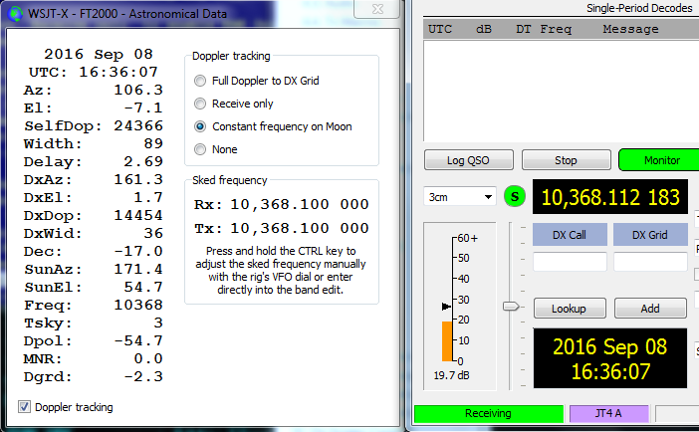Viewport: 699px width, 432px height.
Task: Click the Log QSO button
Action: tap(469, 160)
